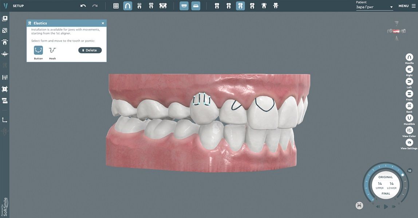Click FINAL on the stage dial
The height and width of the screenshot is (218, 418).
tap(386, 194)
